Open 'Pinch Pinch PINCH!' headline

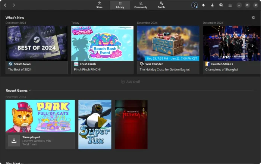[87, 70]
